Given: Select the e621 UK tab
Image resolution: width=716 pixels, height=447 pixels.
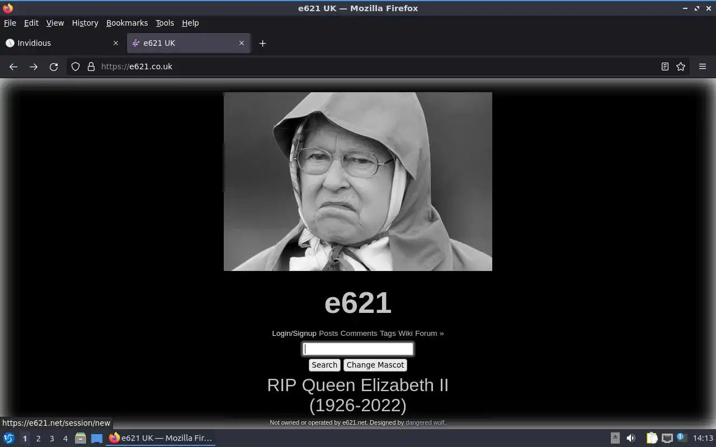Looking at the screenshot, I should point(189,43).
